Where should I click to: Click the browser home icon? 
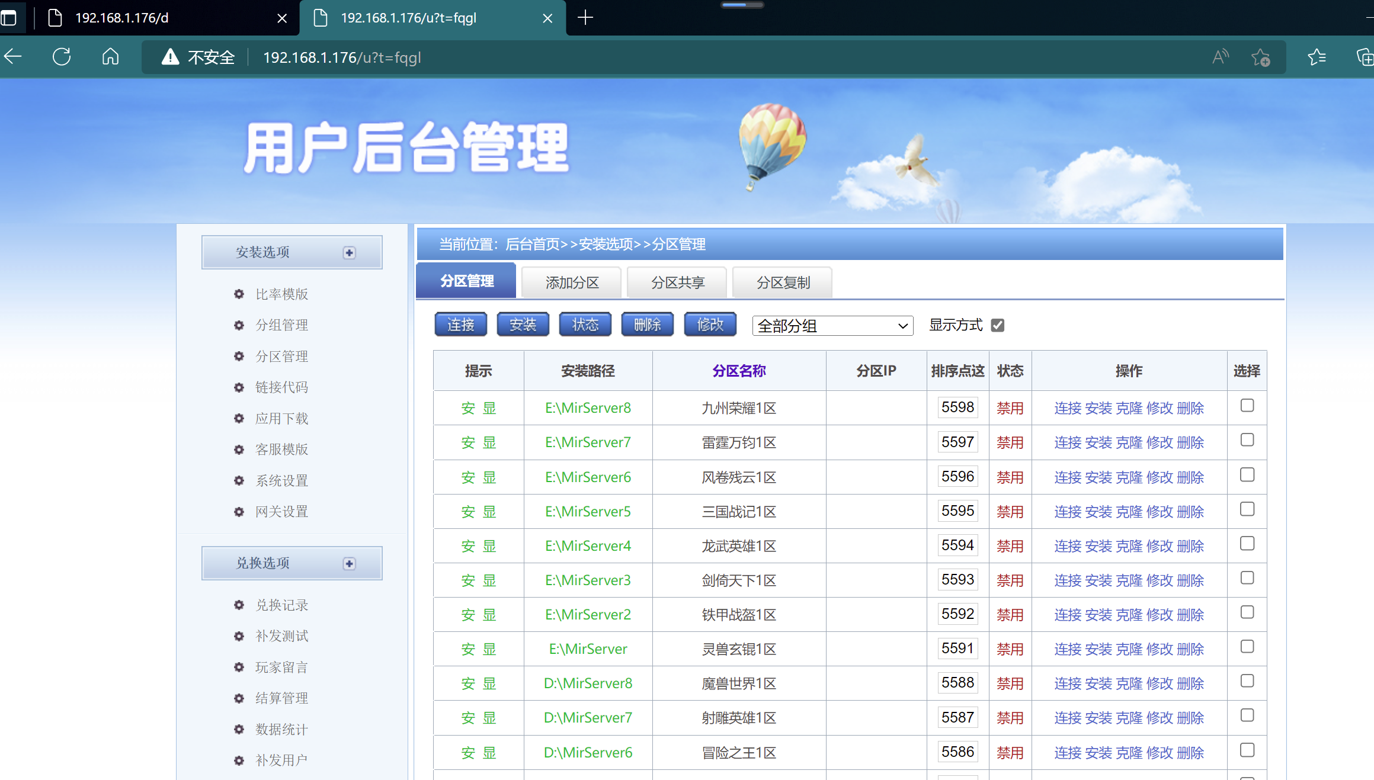click(110, 57)
